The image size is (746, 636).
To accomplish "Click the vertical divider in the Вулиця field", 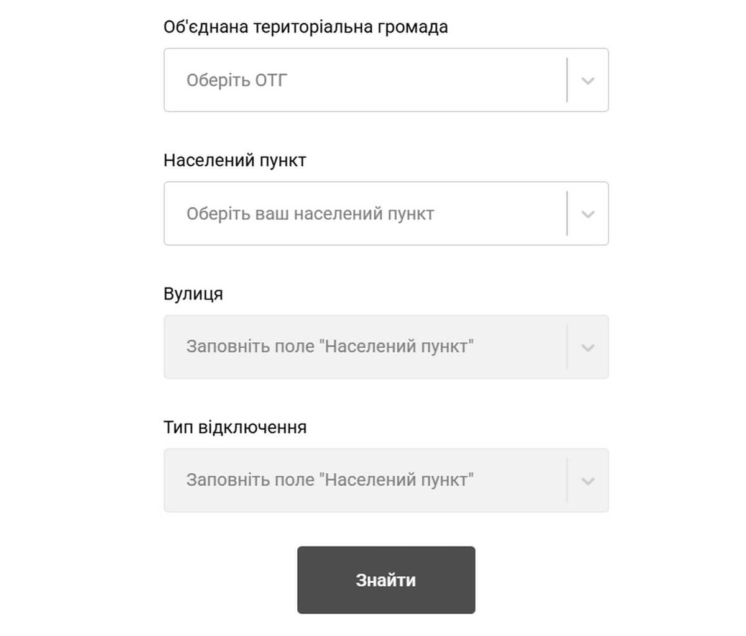I will tap(567, 347).
